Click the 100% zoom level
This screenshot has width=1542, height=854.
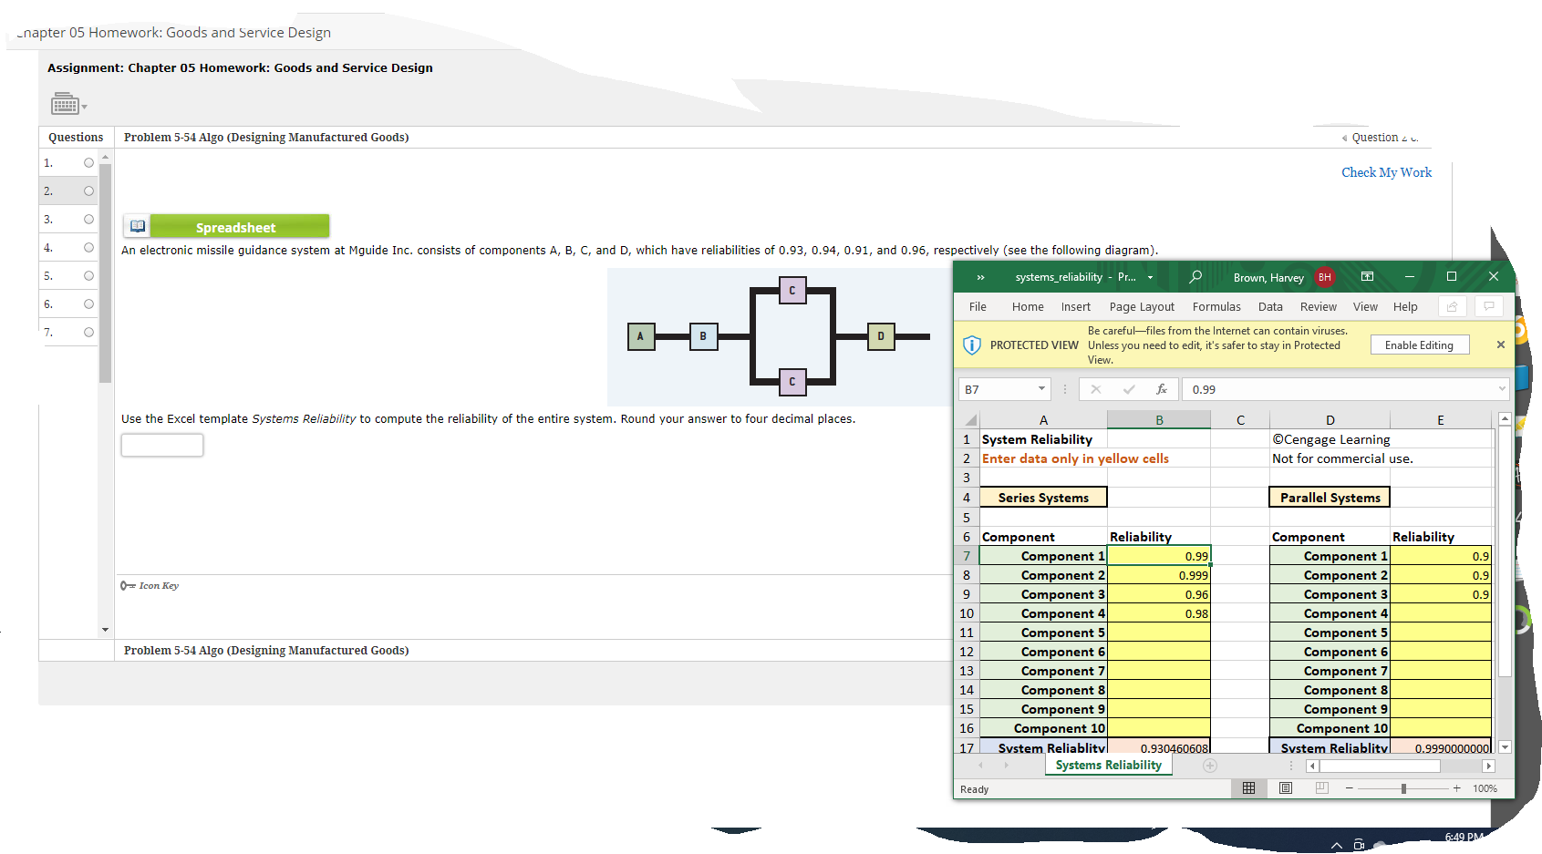[x=1485, y=789]
